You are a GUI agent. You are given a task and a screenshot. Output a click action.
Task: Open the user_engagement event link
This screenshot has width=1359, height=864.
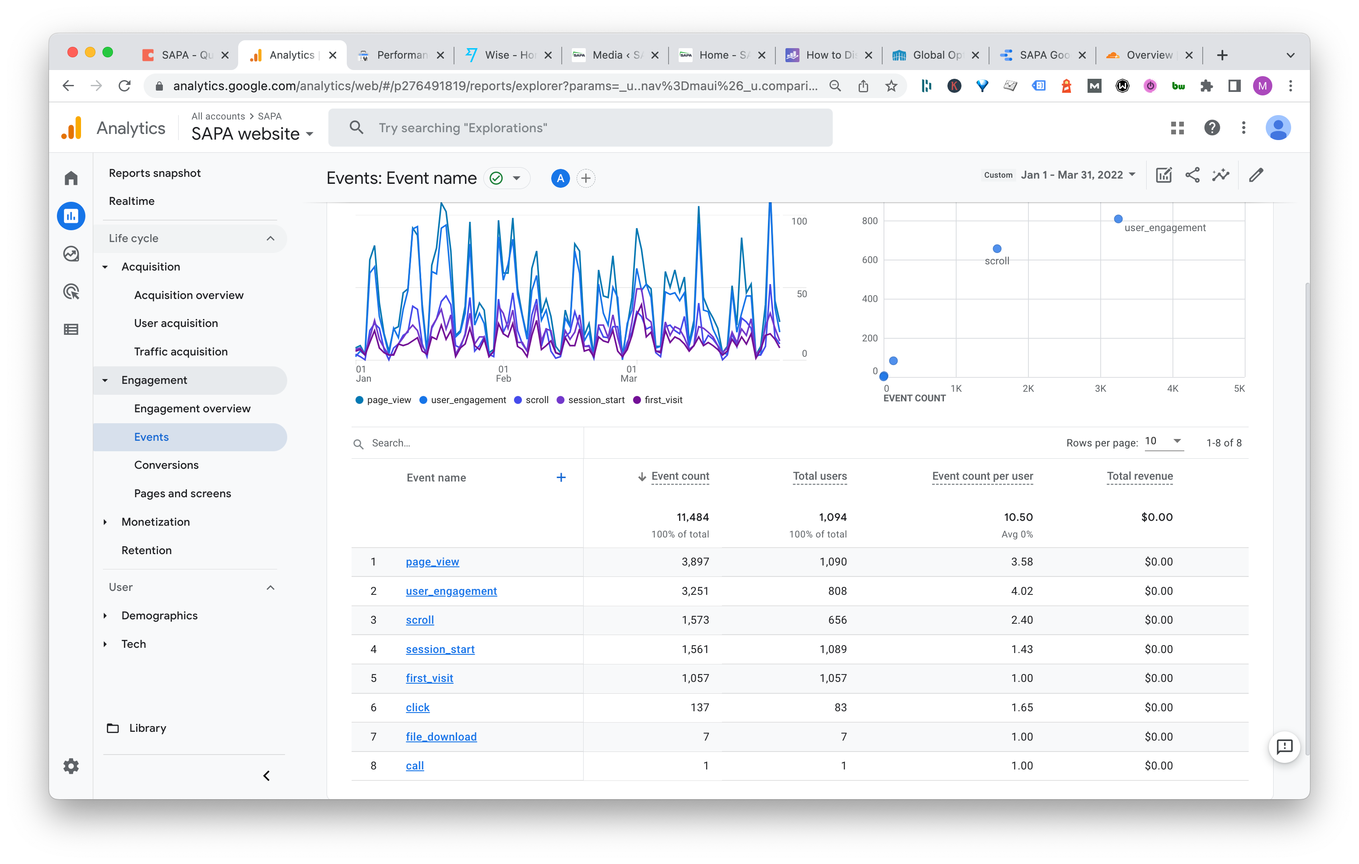[451, 591]
